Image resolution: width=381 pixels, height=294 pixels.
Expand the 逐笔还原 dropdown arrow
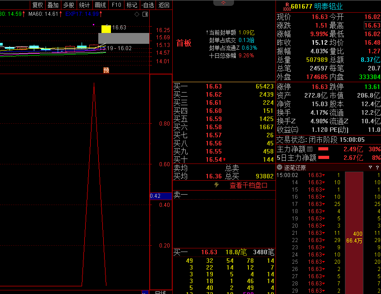click(280, 168)
